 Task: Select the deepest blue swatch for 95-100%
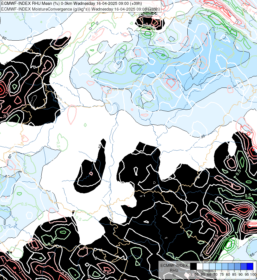click(x=250, y=266)
